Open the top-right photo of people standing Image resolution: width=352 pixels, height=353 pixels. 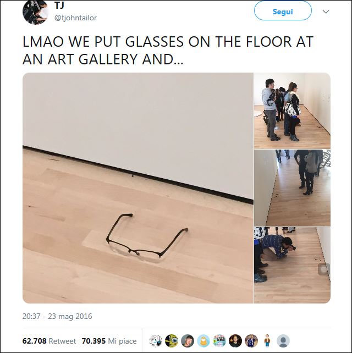[x=292, y=111]
